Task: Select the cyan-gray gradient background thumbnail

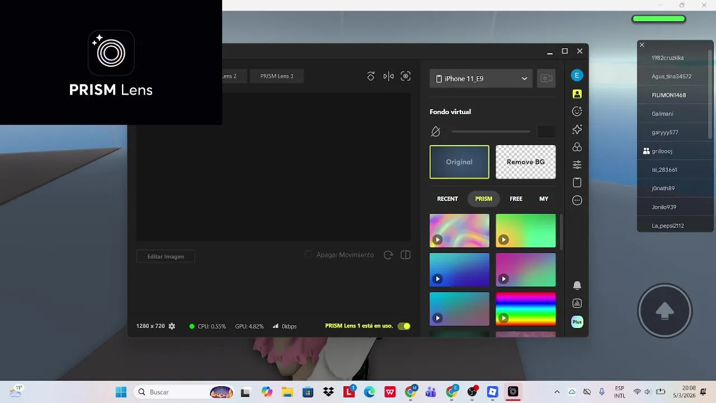Action: coord(459,309)
